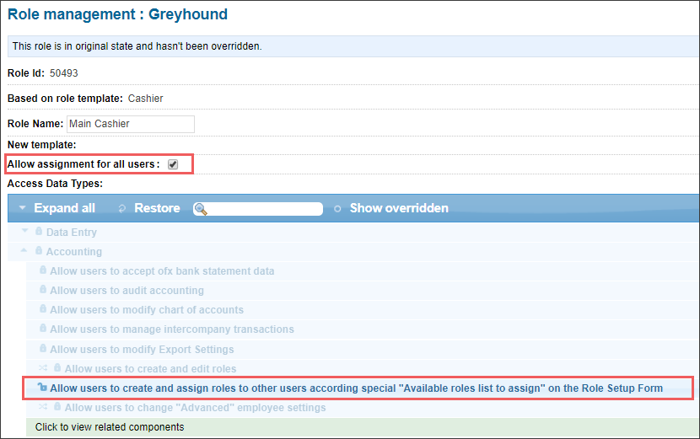Screen dimensions: 700x439
Task: Collapse the Accounting tree node
Action: pyautogui.click(x=24, y=251)
